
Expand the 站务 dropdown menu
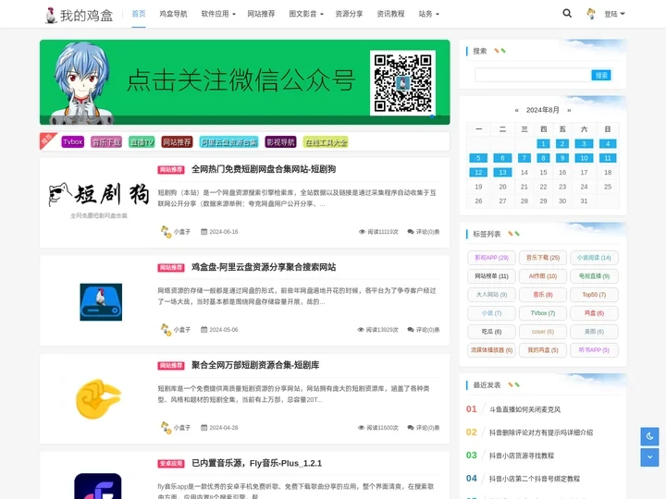point(428,14)
